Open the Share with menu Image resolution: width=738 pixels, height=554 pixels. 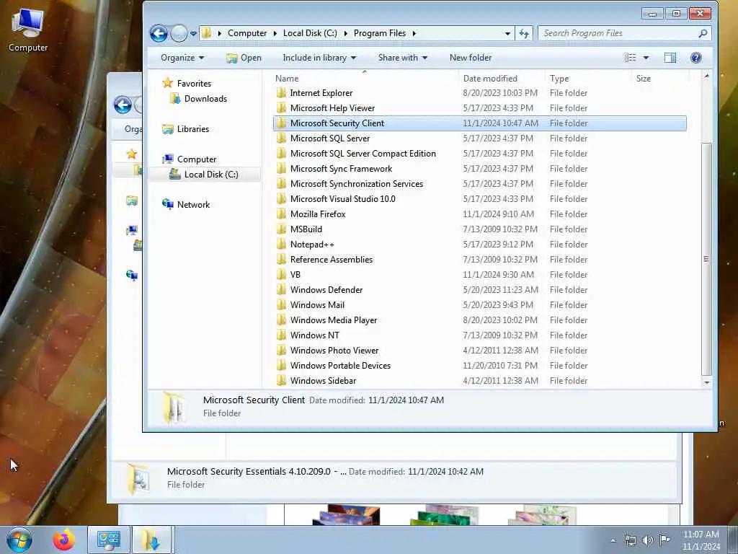pyautogui.click(x=402, y=58)
